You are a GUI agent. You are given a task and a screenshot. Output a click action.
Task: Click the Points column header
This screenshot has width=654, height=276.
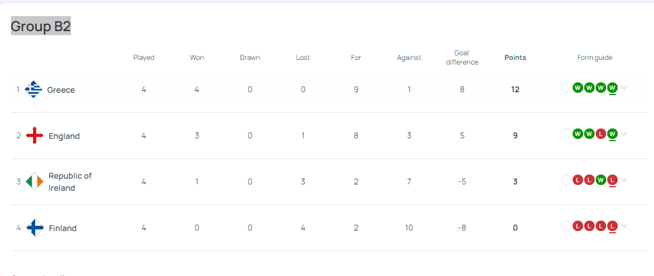click(515, 58)
